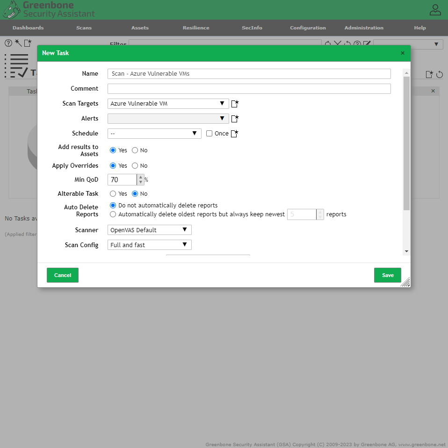
Task: Open the Alerts dropdown
Action: (x=168, y=118)
